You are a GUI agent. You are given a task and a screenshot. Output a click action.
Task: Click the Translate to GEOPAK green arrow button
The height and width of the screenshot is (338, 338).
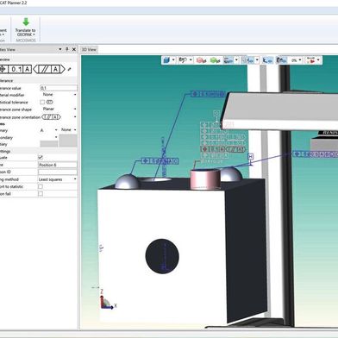point(26,28)
